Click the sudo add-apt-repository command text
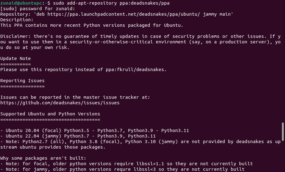The image size is (285, 172). tap(80, 3)
